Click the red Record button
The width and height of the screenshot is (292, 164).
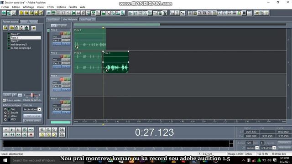(x=31, y=135)
